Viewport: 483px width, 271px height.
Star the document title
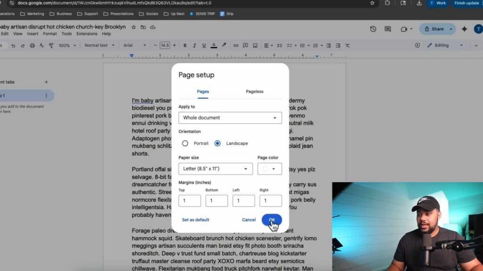click(x=133, y=27)
